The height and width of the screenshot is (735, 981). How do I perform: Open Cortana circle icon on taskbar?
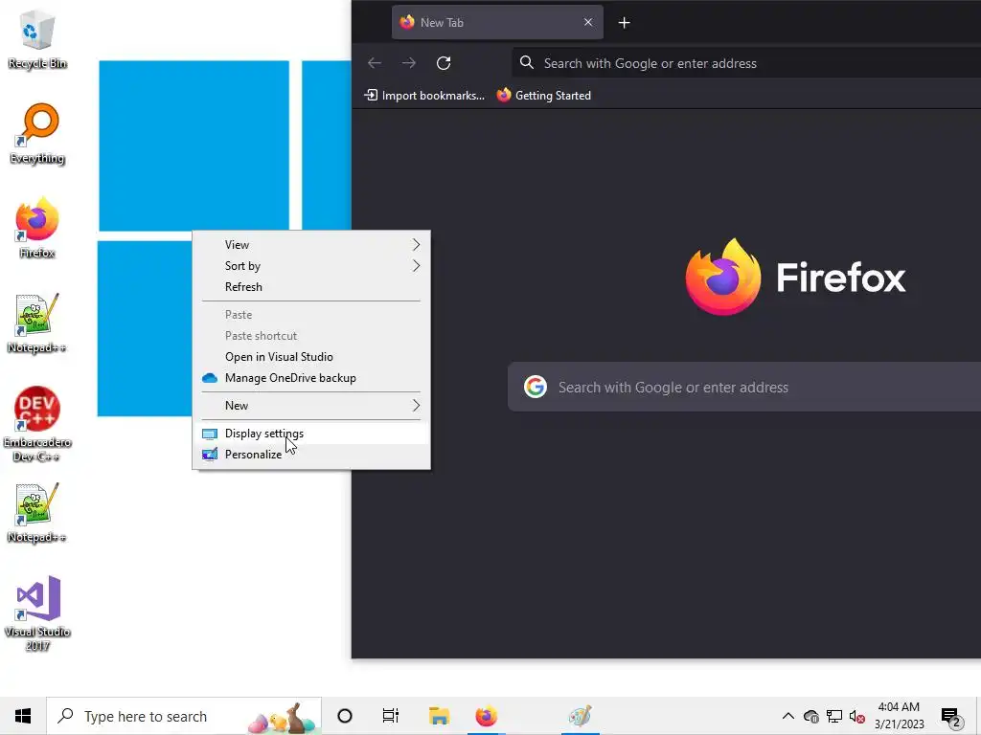[345, 716]
